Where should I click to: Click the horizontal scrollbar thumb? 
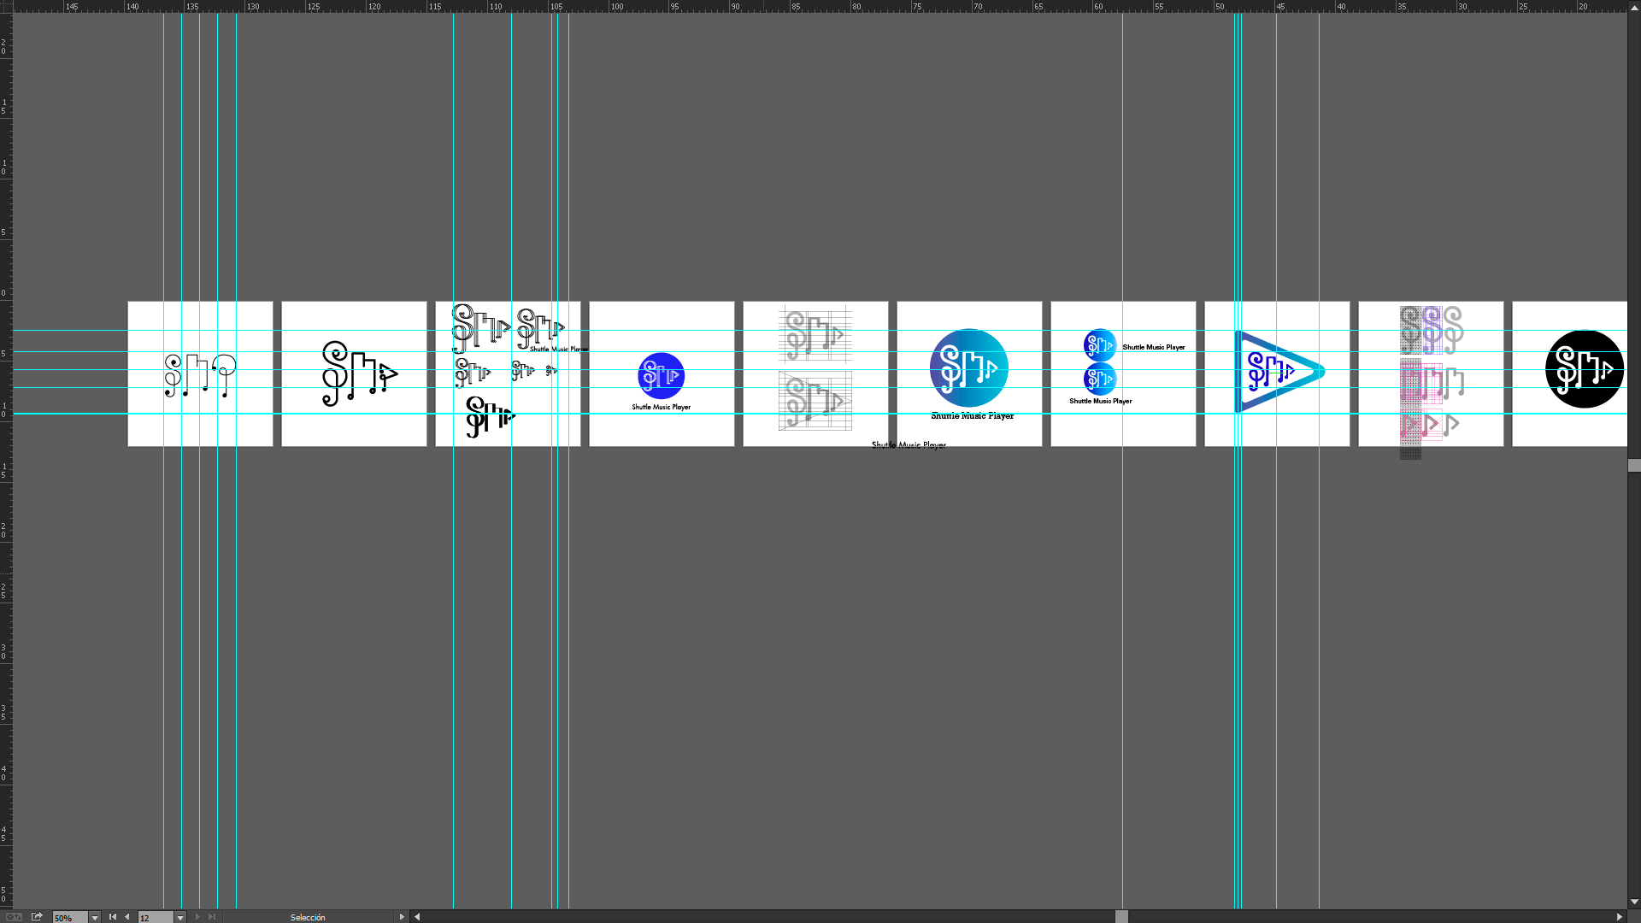coord(1121,917)
